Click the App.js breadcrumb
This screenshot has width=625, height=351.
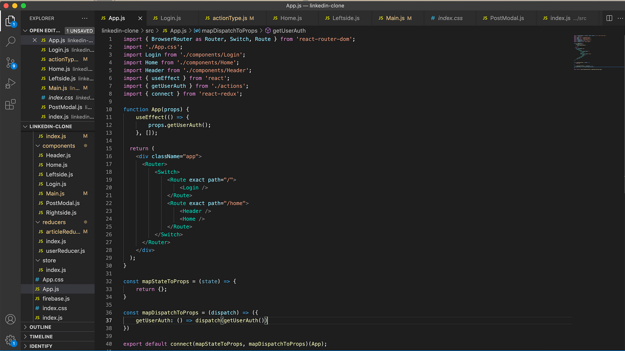(x=175, y=31)
